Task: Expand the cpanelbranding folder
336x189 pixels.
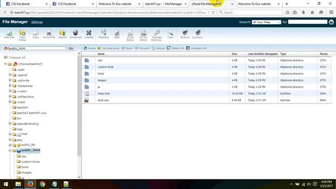Action: point(10,123)
